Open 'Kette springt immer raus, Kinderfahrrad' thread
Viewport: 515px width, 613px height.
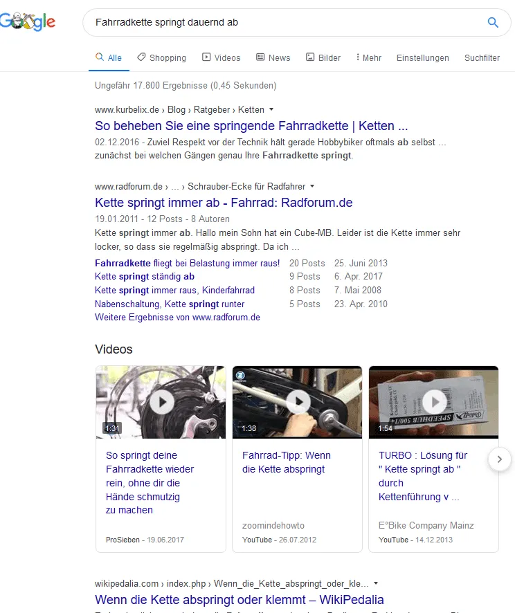pyautogui.click(x=175, y=290)
